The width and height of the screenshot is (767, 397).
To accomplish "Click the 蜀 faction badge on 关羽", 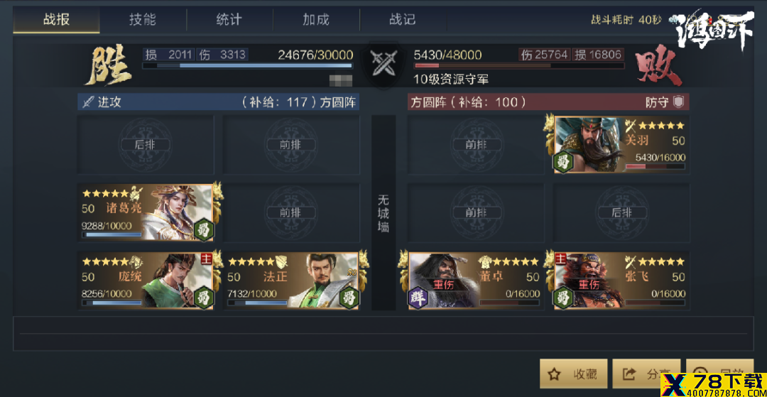I will tap(562, 163).
